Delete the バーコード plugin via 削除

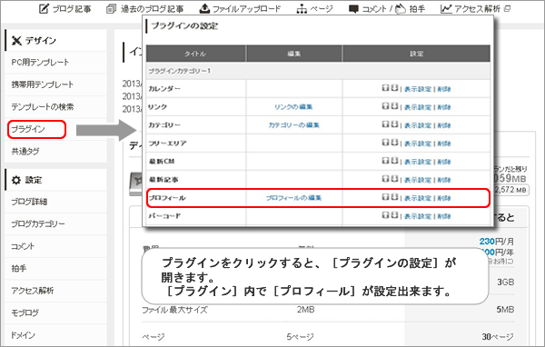(444, 216)
